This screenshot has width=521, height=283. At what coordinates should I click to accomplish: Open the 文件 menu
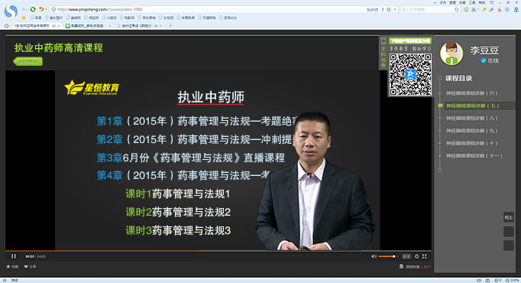tap(442, 2)
